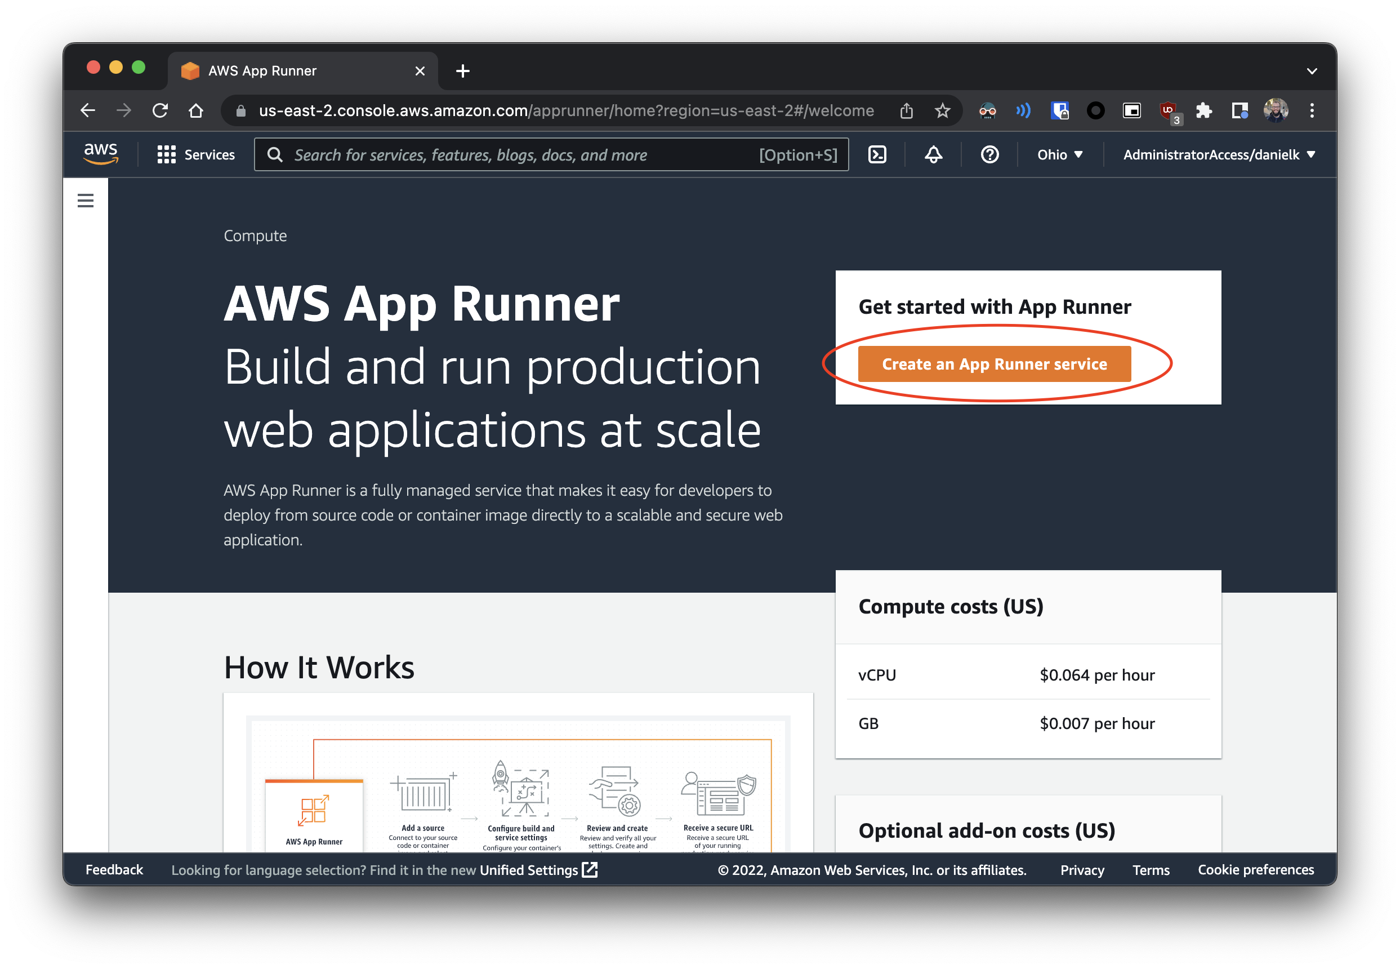Open the hamburger side navigation menu
This screenshot has height=969, width=1400.
[x=86, y=201]
